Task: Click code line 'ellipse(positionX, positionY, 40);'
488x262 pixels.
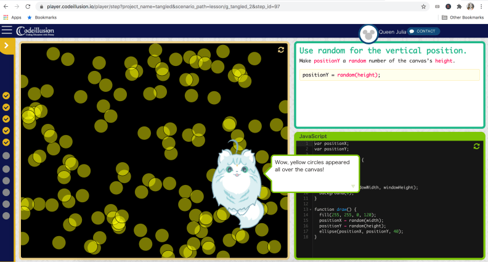Action: point(361,231)
